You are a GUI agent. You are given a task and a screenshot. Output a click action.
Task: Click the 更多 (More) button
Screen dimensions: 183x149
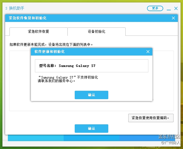point(155,8)
